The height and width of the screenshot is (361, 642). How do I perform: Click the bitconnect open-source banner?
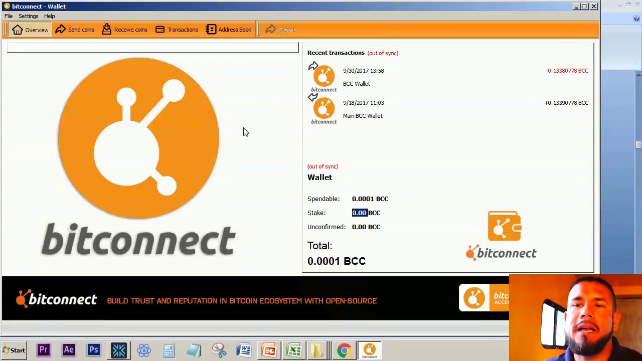tap(255, 298)
